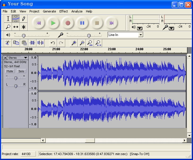The image size is (193, 160).
Task: Open the Line In input source dropdown
Action: tap(140, 35)
